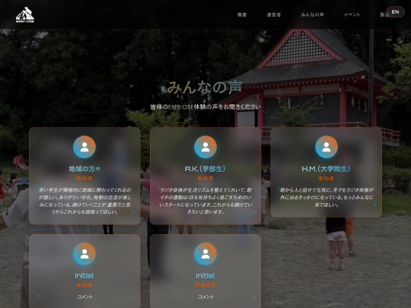The height and width of the screenshot is (308, 411).
Task: Click the みんなの声 section heading
Action: click(x=205, y=87)
